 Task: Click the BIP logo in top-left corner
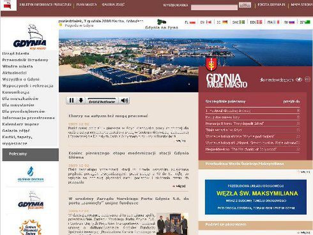8,5
